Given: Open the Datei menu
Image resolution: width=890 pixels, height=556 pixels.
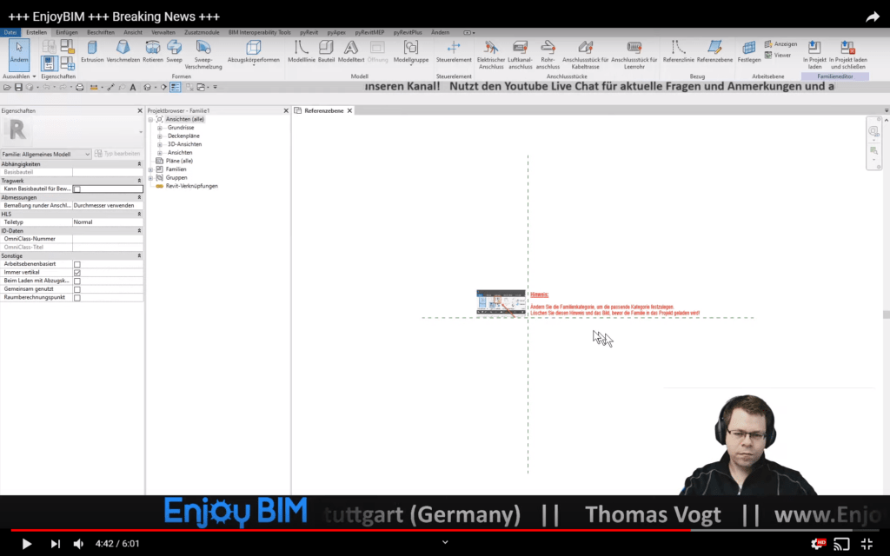Looking at the screenshot, I should 10,32.
